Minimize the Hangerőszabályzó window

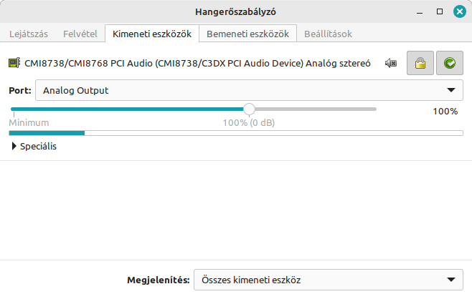[x=420, y=12]
